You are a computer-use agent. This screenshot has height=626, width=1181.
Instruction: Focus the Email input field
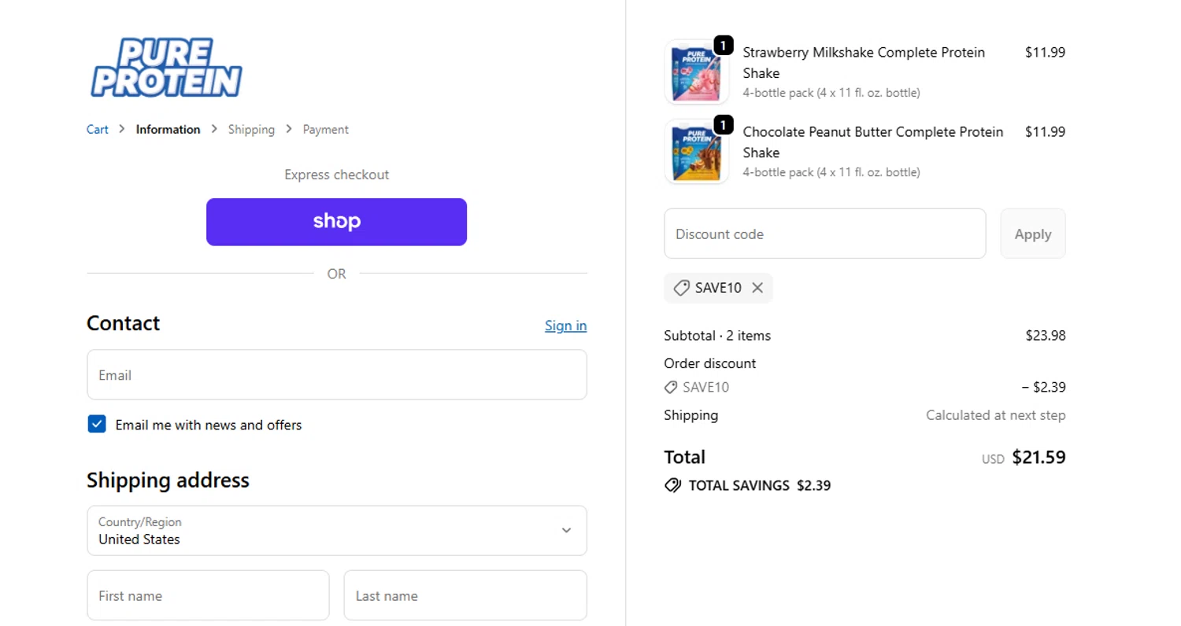point(337,374)
